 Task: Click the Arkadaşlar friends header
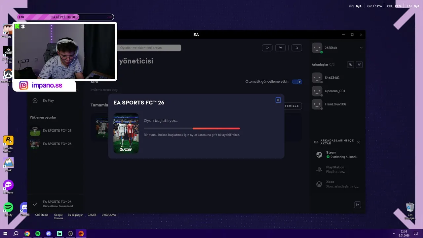323,64
